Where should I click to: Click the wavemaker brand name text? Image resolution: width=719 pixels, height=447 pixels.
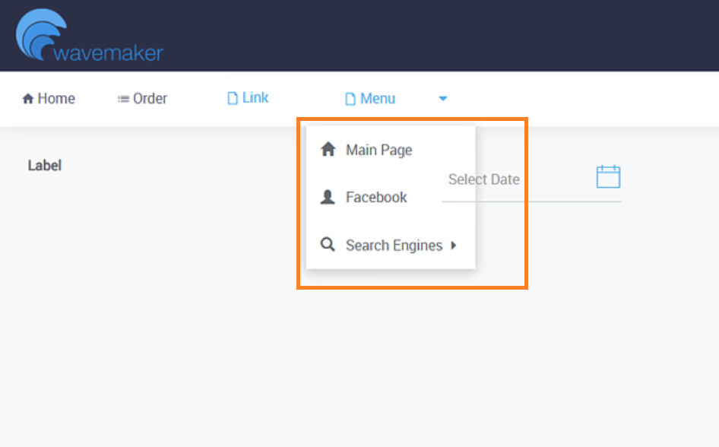coord(109,53)
